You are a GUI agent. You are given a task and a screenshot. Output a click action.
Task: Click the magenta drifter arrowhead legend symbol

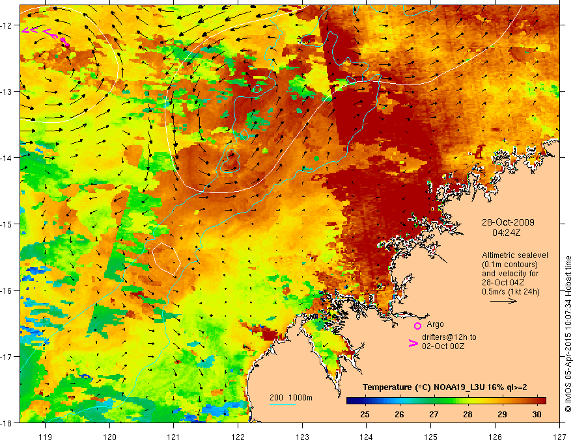(x=413, y=343)
